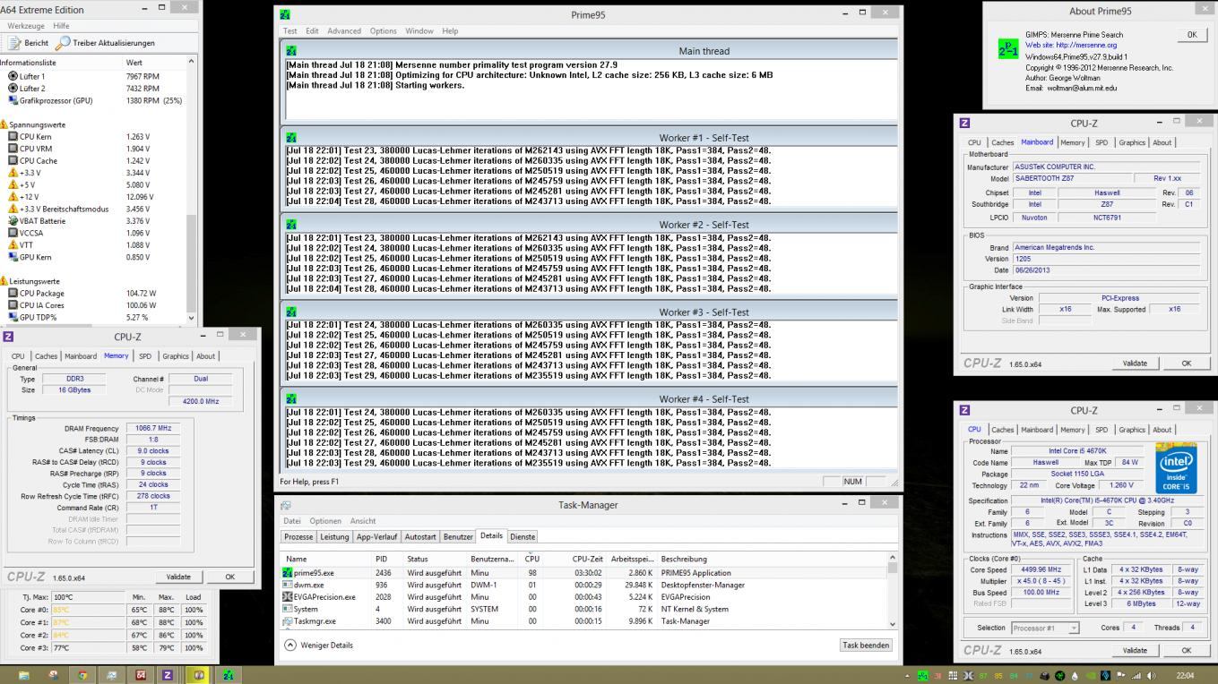
Task: Click the prime95.exe process icon in Task-Manager
Action: click(287, 573)
